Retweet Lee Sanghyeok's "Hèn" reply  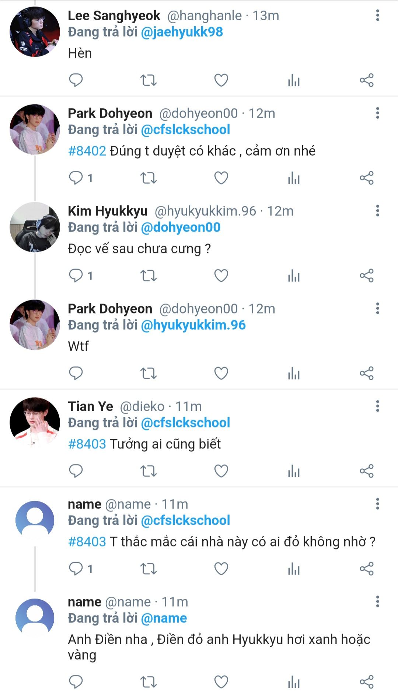pyautogui.click(x=149, y=80)
